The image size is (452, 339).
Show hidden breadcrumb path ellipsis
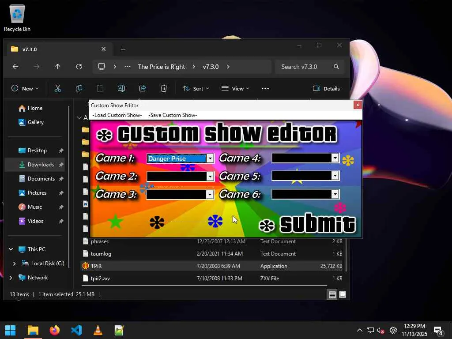point(128,67)
